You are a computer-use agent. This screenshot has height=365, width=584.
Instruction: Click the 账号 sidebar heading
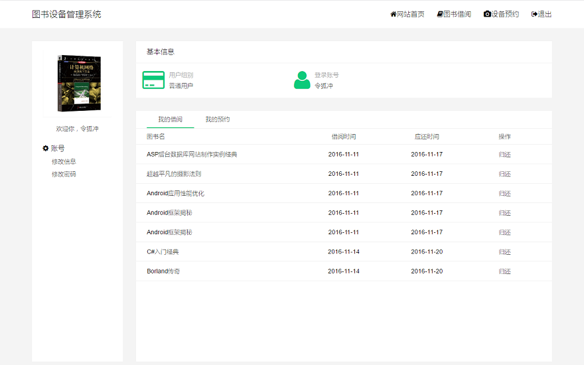click(x=58, y=148)
